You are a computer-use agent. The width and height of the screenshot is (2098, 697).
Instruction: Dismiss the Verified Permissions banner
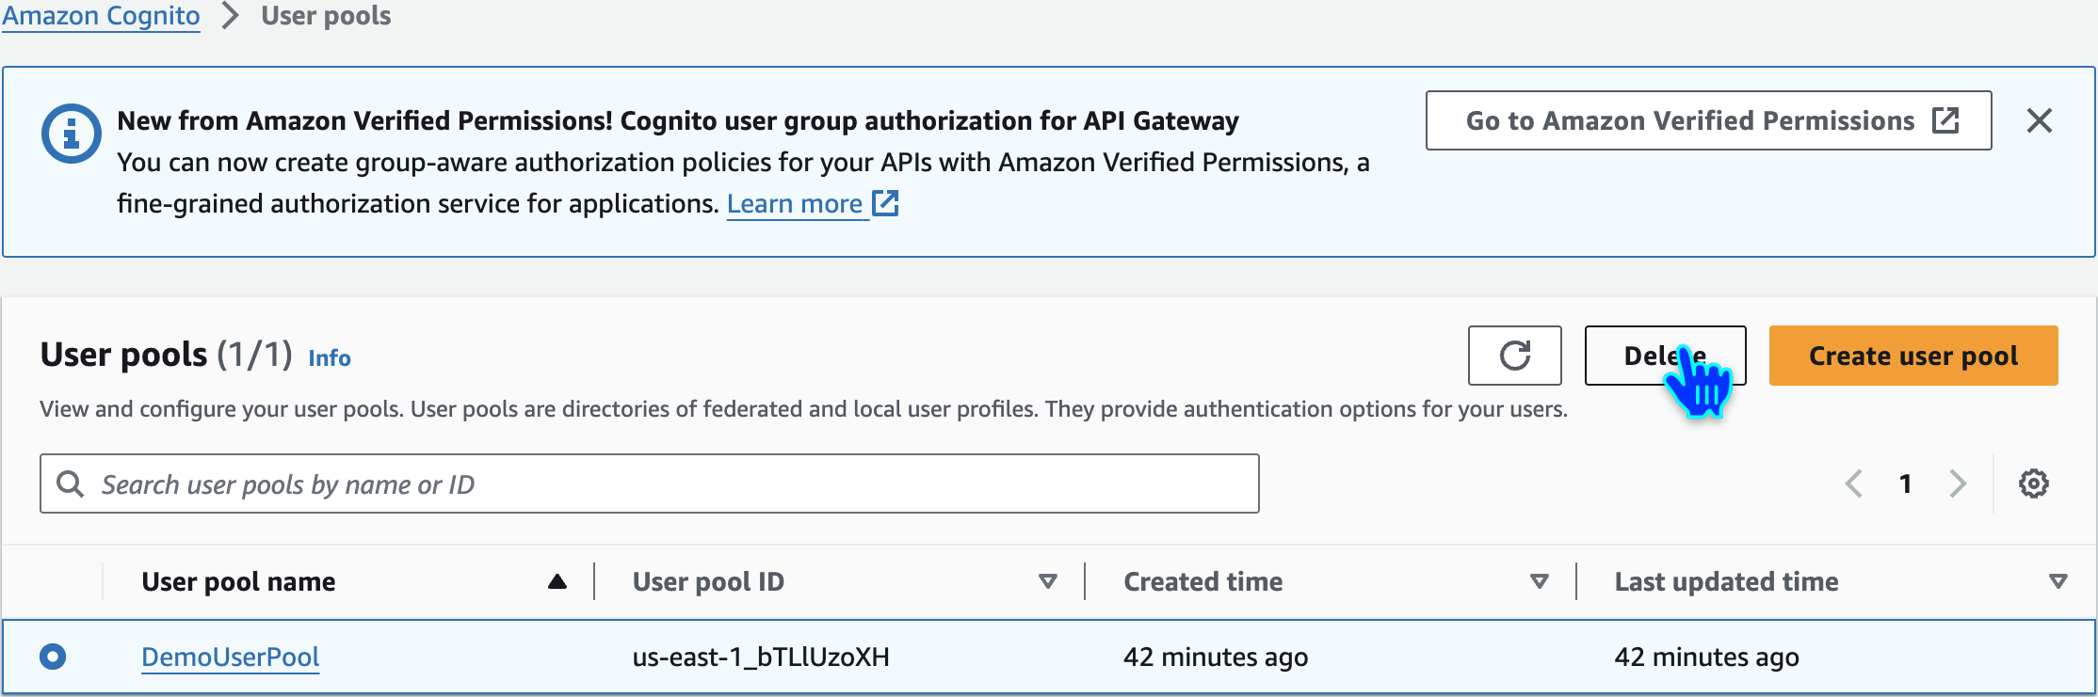coord(2040,120)
